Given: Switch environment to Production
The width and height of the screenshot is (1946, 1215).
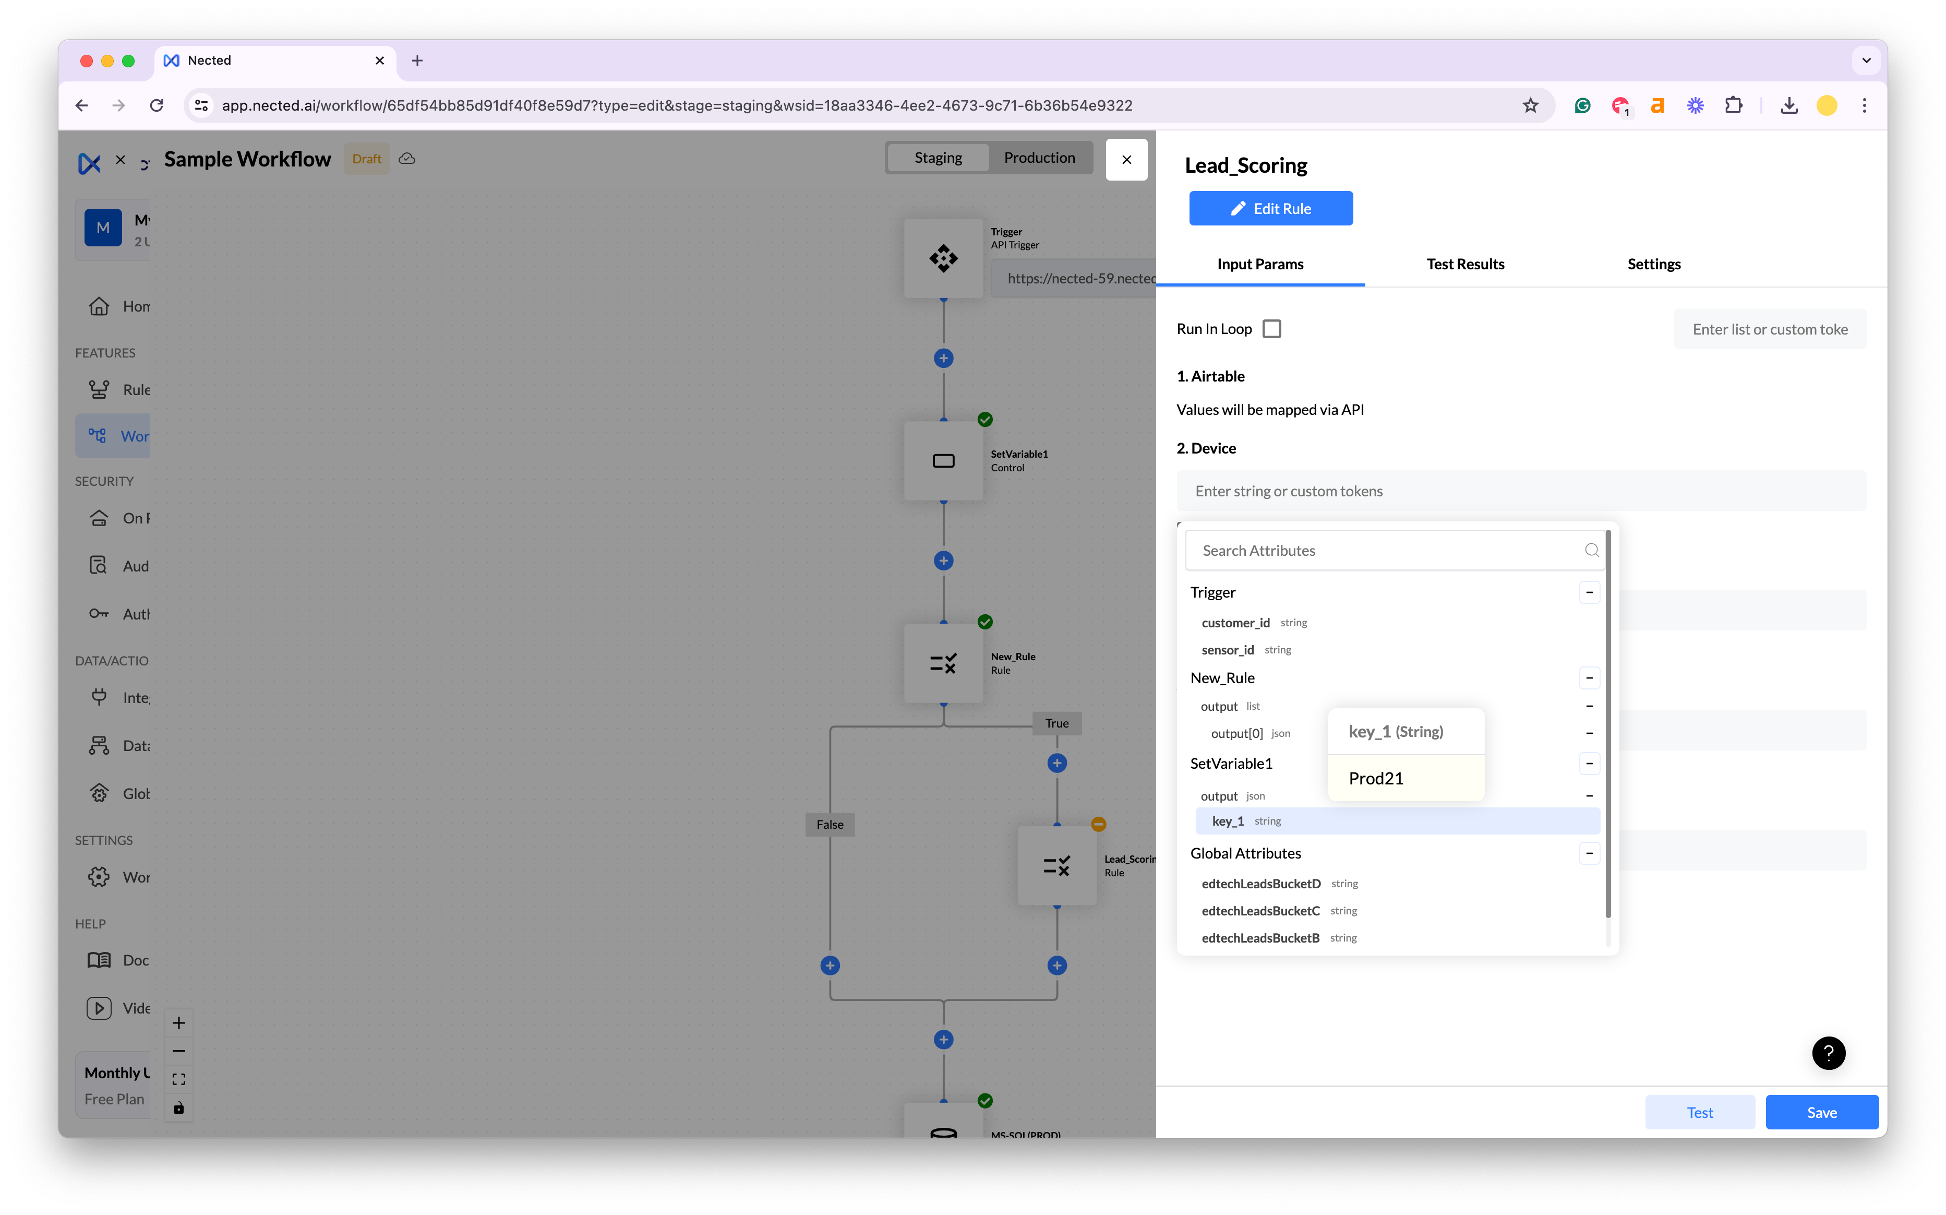Looking at the screenshot, I should click(x=1038, y=158).
